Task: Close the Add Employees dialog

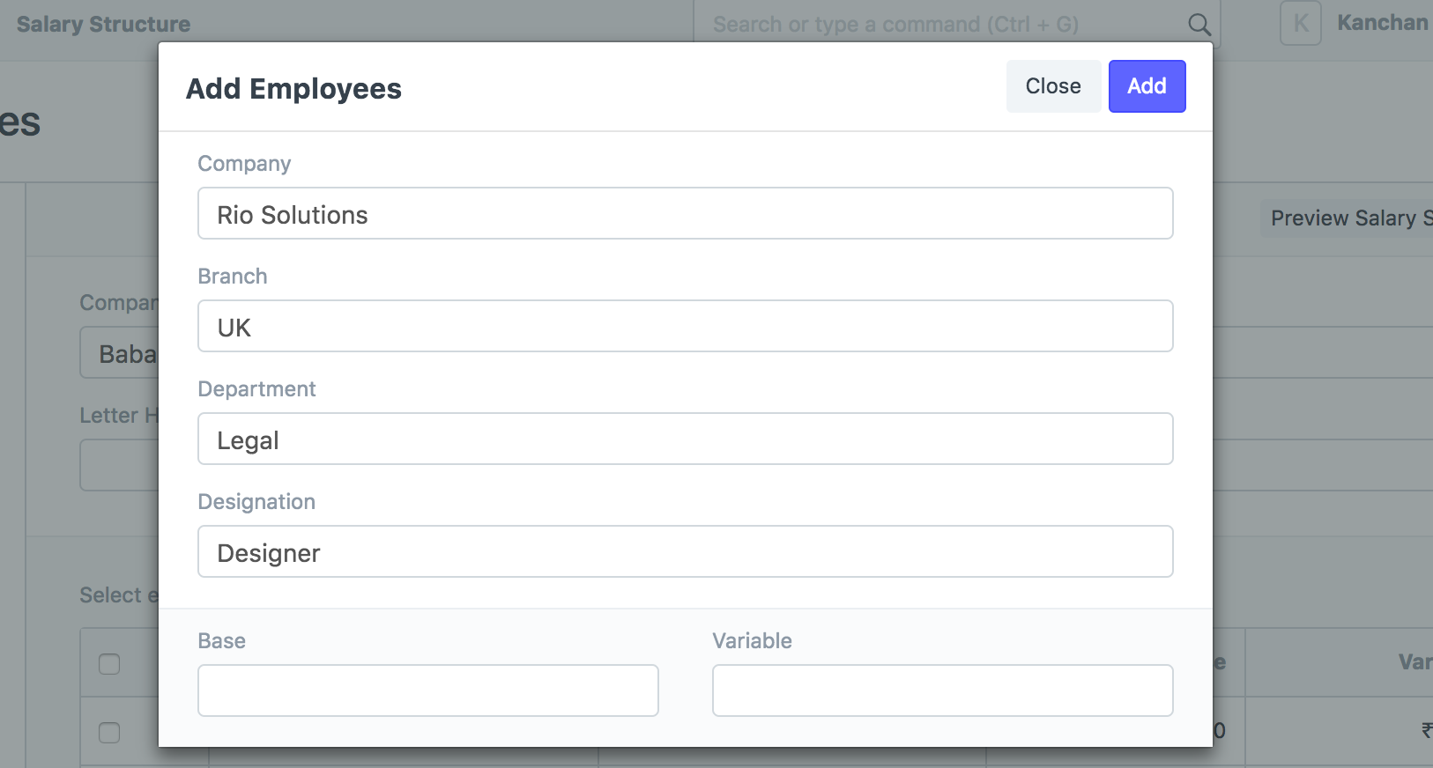Action: pos(1052,86)
